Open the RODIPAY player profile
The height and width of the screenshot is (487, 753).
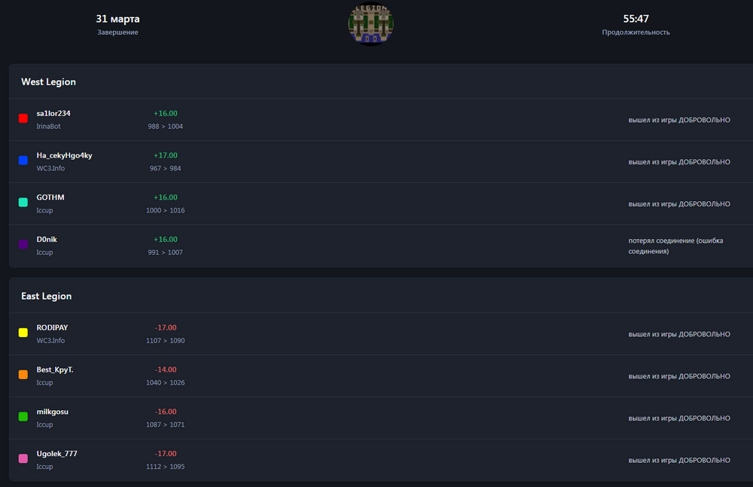tap(52, 328)
